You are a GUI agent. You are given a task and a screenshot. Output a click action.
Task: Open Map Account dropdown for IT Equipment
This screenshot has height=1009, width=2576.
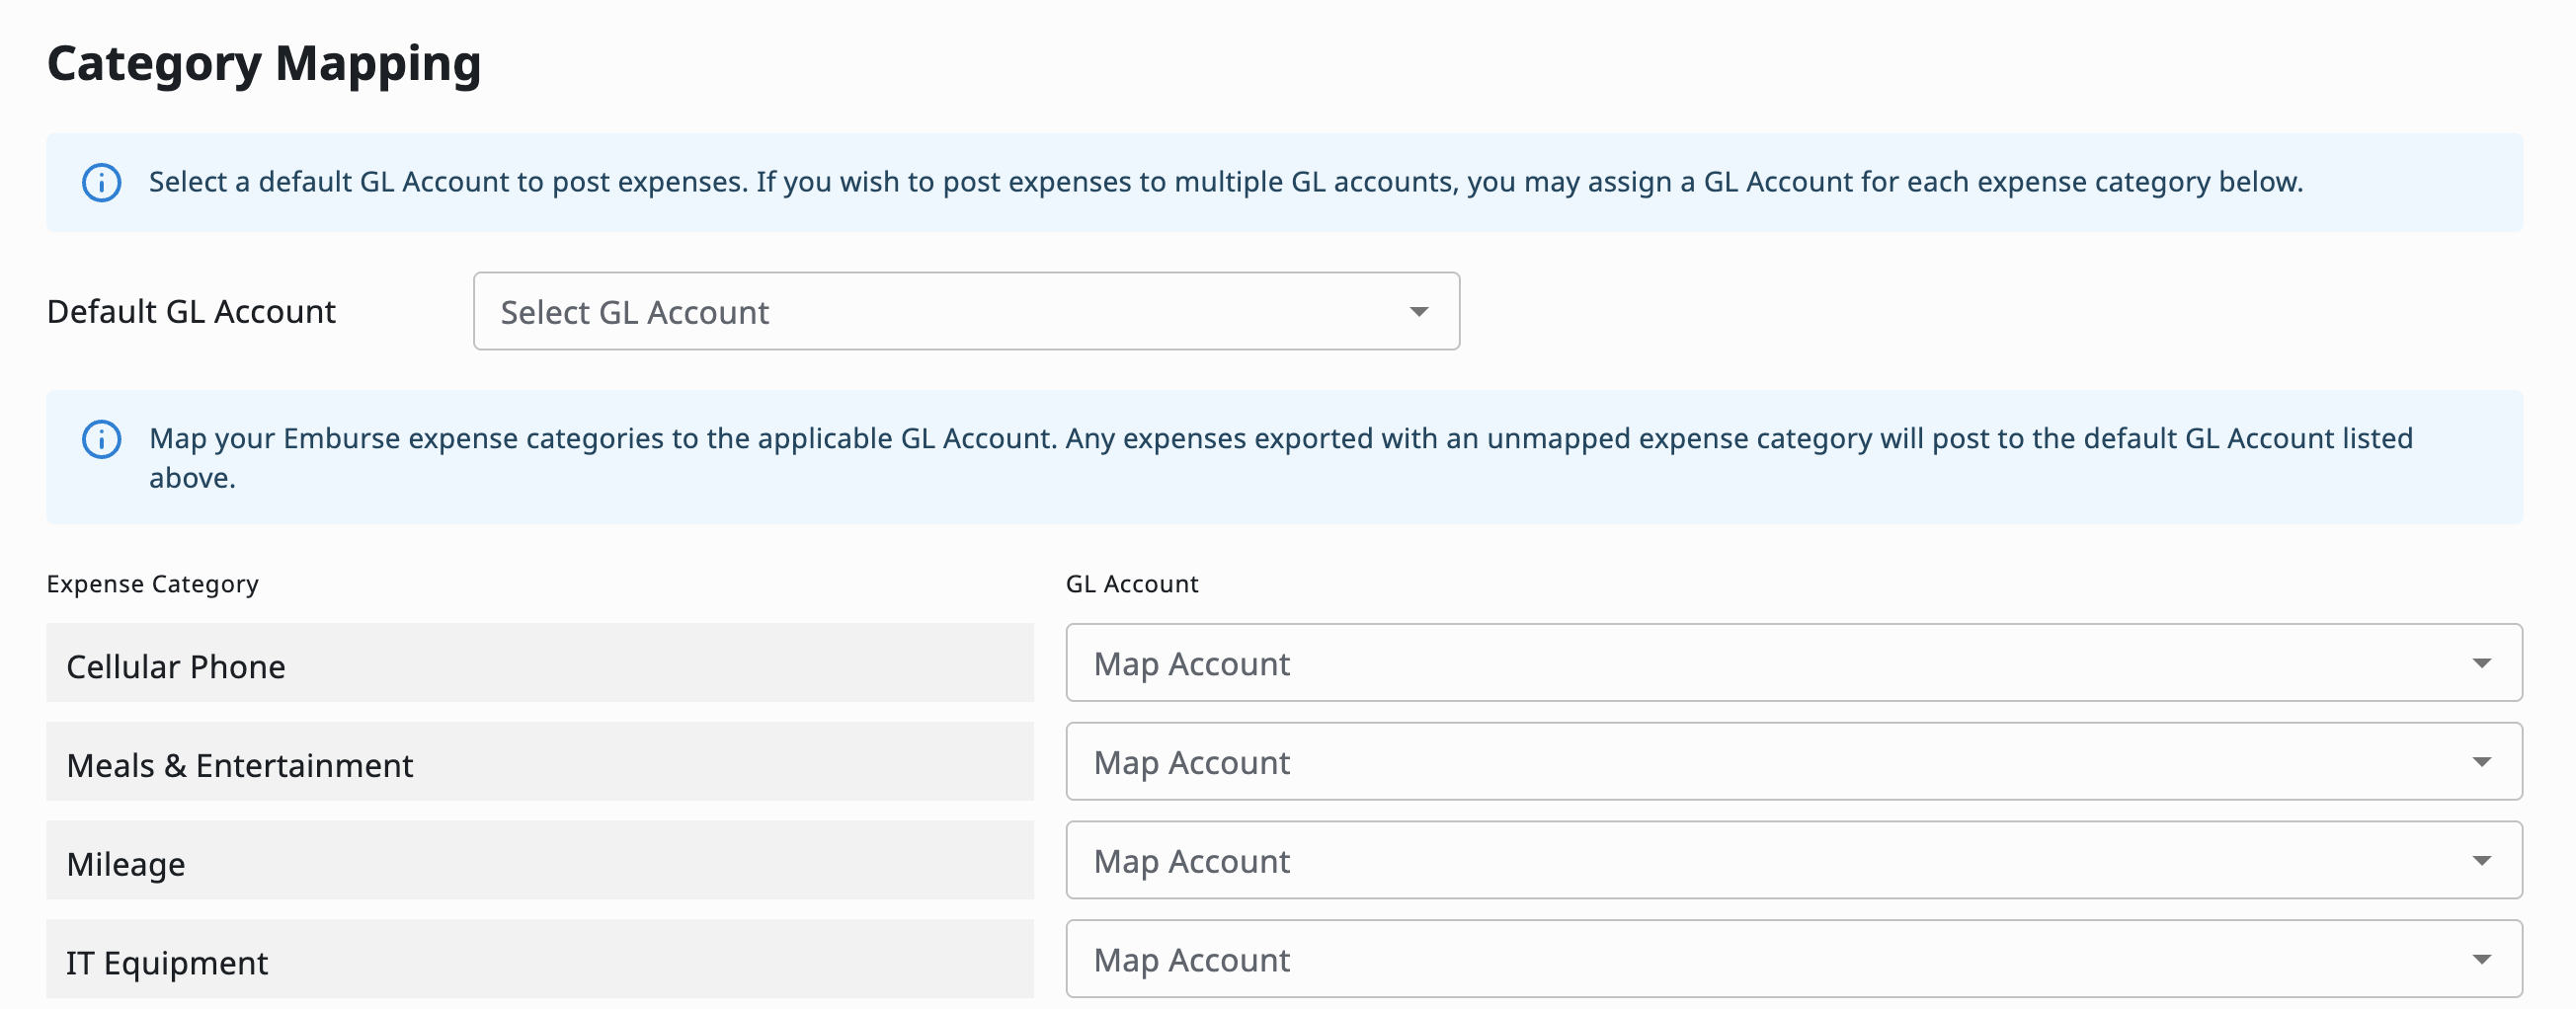[1793, 959]
